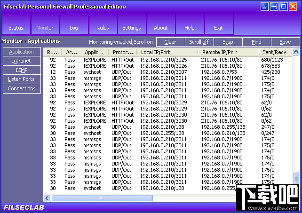Click the 0/247 Sent/Recv cell
The height and width of the screenshot is (213, 302).
[268, 133]
